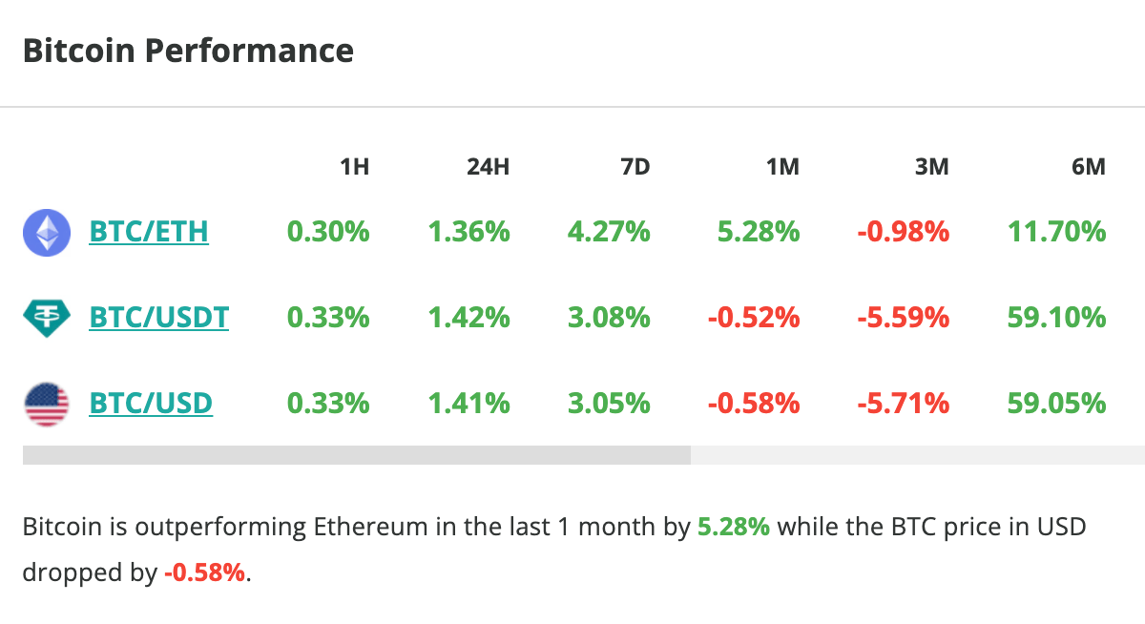Viewport: 1145px width, 624px height.
Task: Open the BTC/USDT pair link
Action: [158, 318]
